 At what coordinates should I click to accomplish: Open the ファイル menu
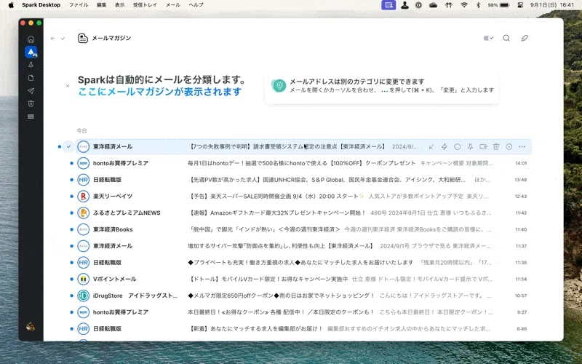[79, 5]
